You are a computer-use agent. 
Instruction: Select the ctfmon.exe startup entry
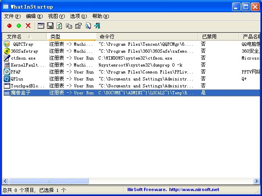[23, 58]
